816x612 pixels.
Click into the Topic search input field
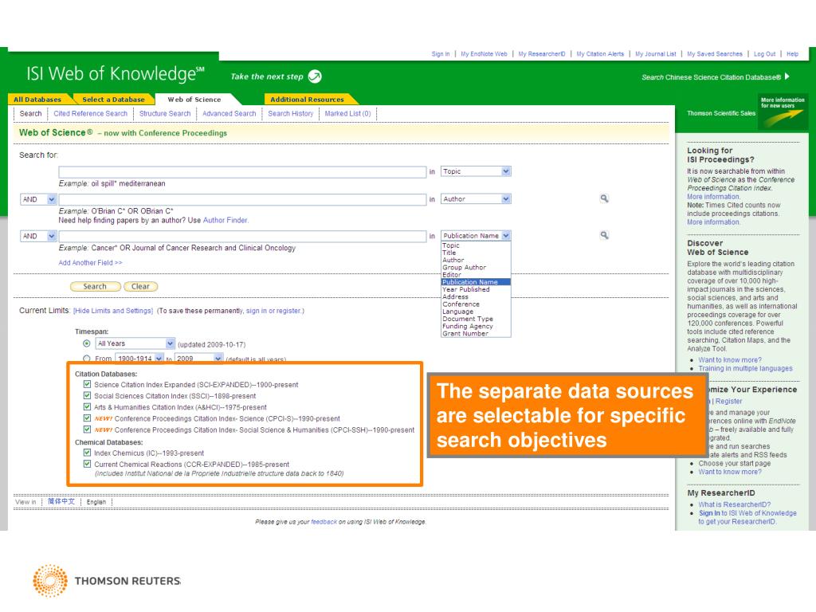click(242, 172)
